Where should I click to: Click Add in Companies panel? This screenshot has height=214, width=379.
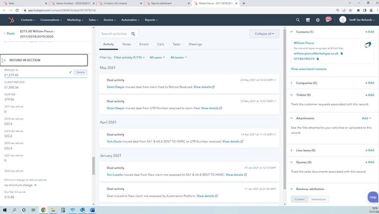tap(370, 83)
